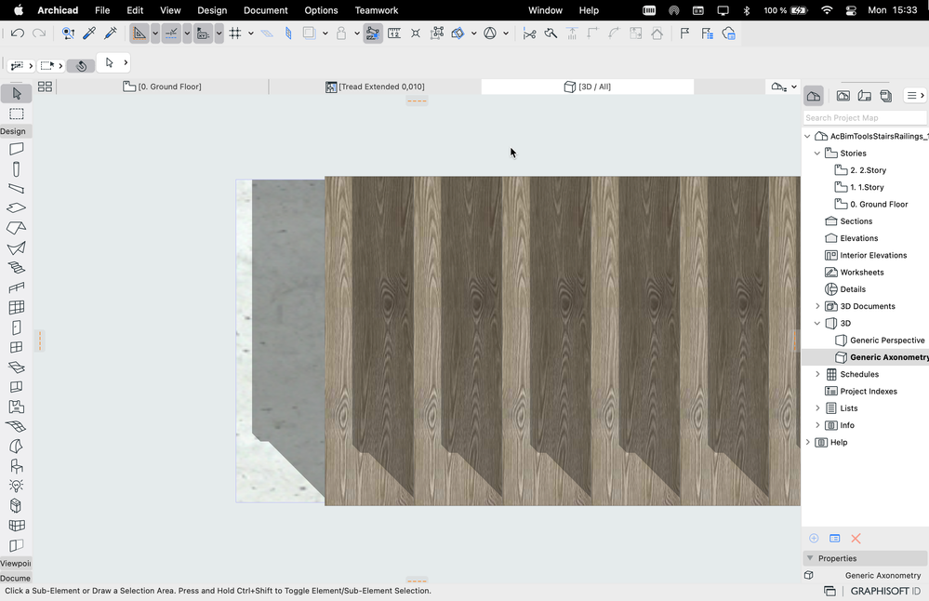Open Generic Perspective in the Navigator
929x601 pixels.
pyautogui.click(x=886, y=341)
